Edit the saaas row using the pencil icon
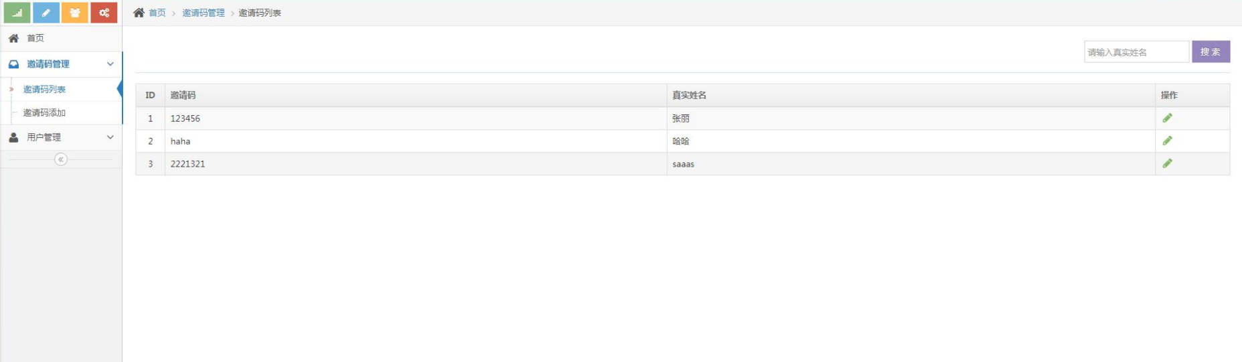1242x362 pixels. pyautogui.click(x=1167, y=164)
